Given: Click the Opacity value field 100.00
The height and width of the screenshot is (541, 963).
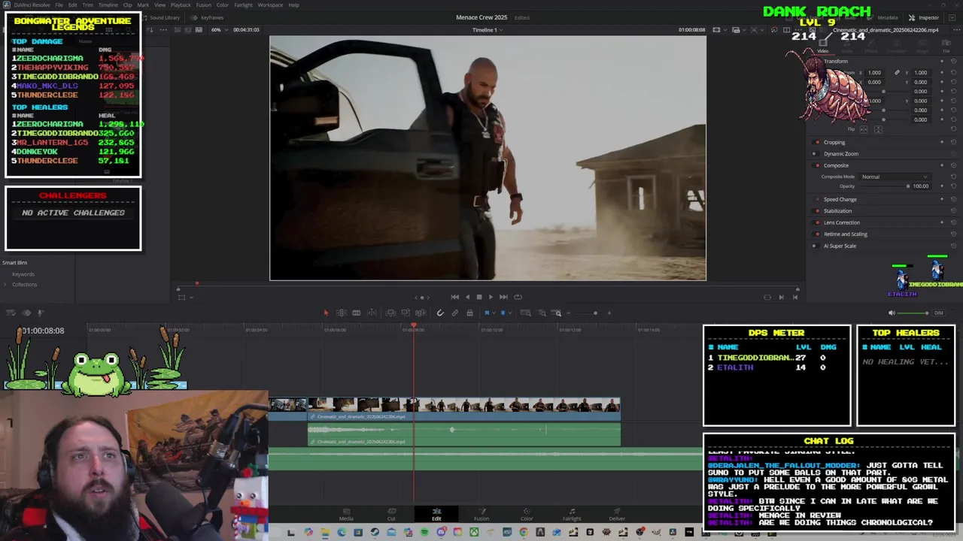Looking at the screenshot, I should tap(921, 186).
